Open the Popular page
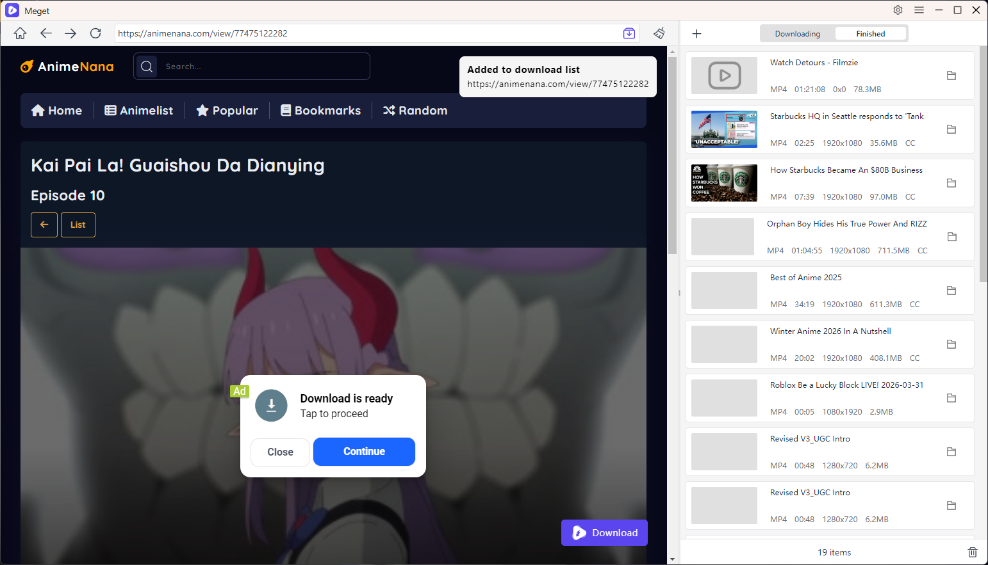Screen dimensions: 988x565 coord(227,111)
